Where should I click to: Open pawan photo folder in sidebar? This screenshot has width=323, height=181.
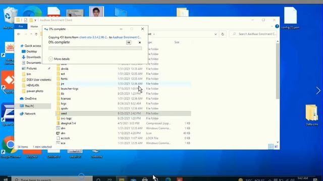(32, 91)
